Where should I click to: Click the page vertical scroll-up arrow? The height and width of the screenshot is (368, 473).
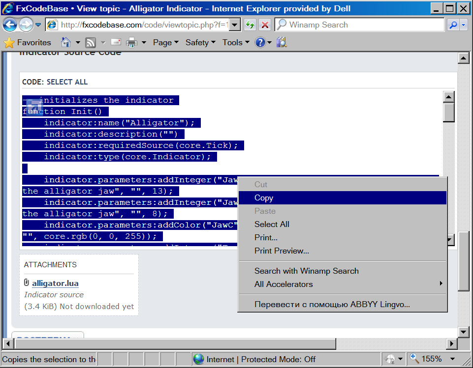click(463, 58)
